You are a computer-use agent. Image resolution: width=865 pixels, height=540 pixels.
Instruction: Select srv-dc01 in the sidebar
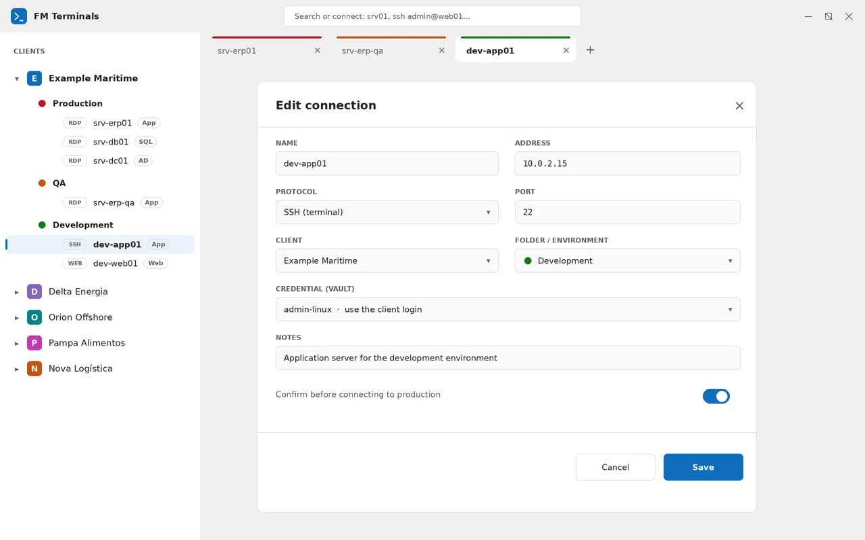[100, 161]
